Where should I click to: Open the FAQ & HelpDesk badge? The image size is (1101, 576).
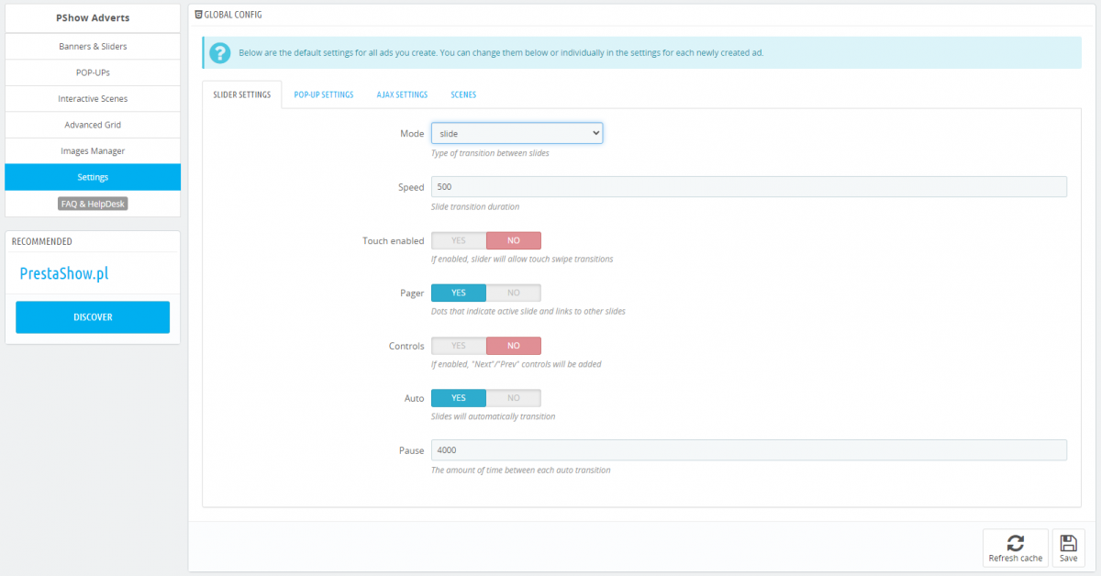[x=93, y=204]
